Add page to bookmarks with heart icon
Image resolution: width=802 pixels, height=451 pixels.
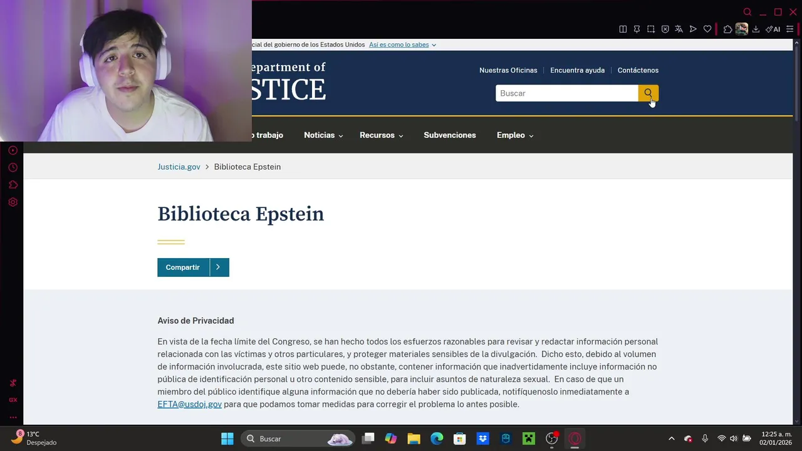(x=707, y=29)
